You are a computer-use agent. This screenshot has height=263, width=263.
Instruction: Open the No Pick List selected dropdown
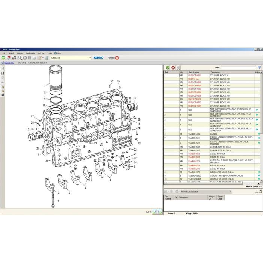point(230,192)
